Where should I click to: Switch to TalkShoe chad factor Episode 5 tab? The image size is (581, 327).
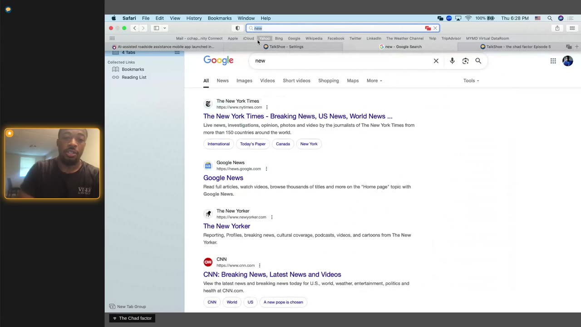coord(515,47)
